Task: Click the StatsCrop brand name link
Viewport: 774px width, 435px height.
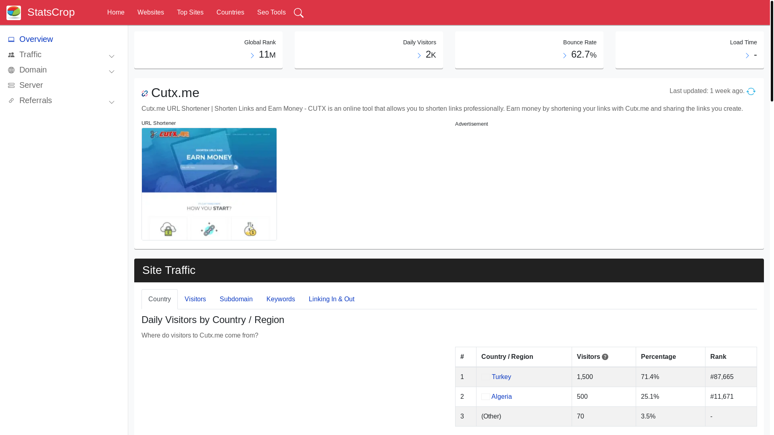Action: point(51,12)
